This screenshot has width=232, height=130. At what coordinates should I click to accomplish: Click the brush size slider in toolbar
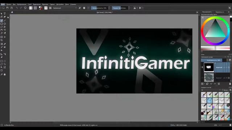(120, 8)
